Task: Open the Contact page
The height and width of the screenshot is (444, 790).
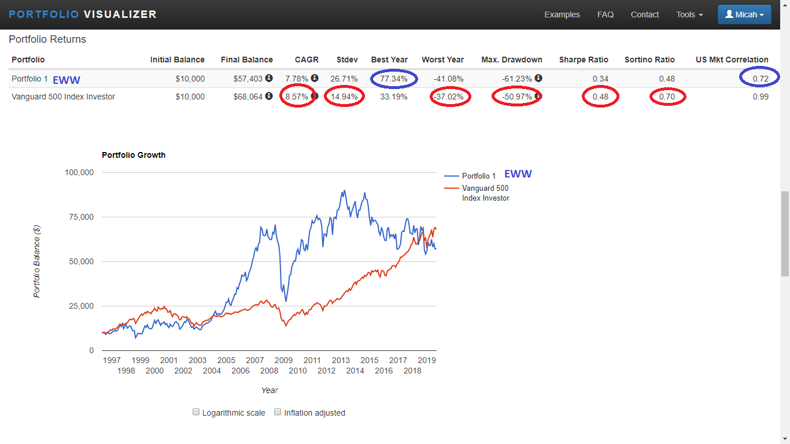Action: point(645,14)
